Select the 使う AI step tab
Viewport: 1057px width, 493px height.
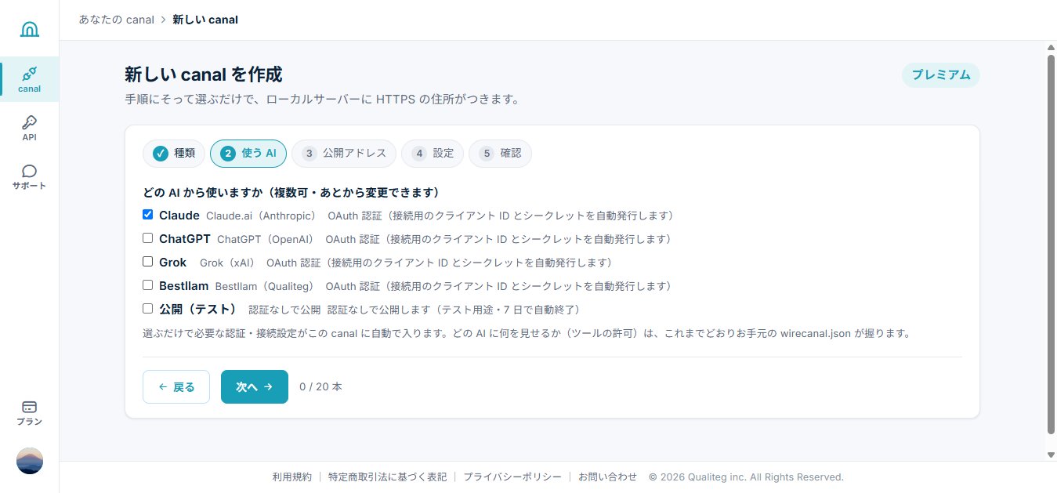248,154
